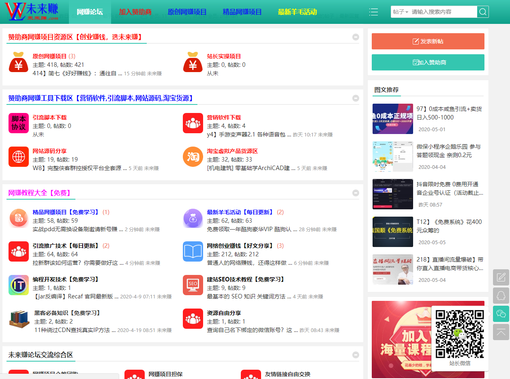The height and width of the screenshot is (379, 510).
Task: Click the 加入赞助商 button
Action: coord(428,63)
